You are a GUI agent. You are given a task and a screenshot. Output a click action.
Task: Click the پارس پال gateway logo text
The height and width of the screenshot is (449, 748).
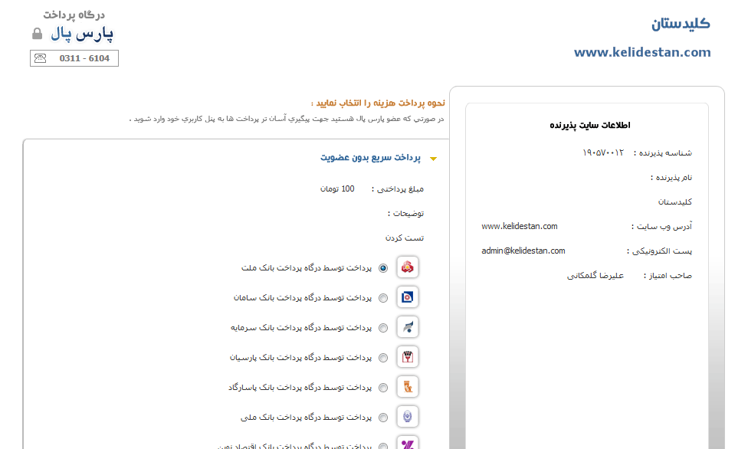pyautogui.click(x=82, y=33)
